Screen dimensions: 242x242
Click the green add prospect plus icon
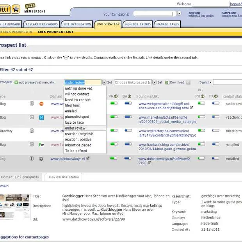point(16,82)
